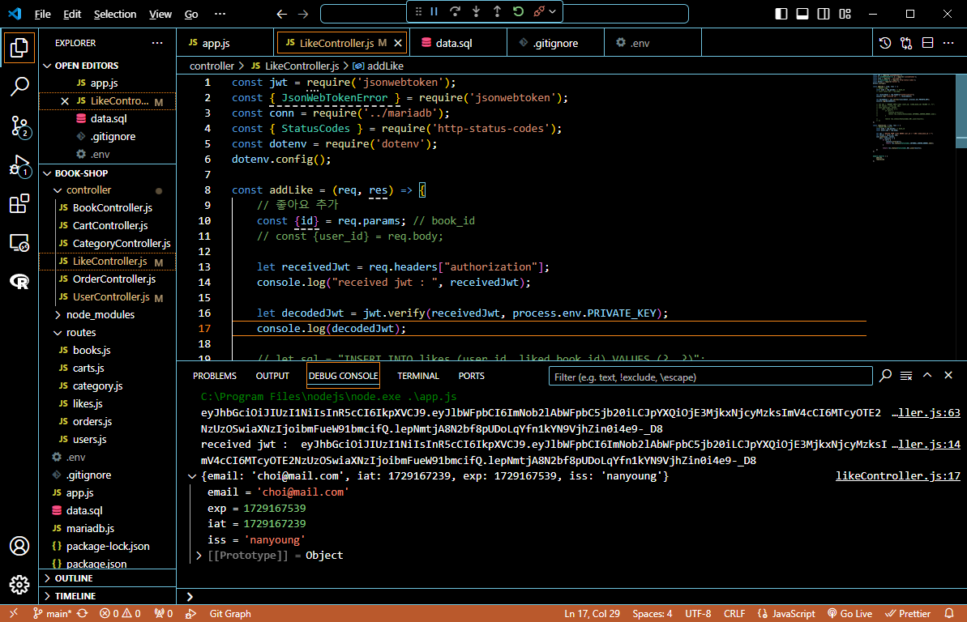
Task: Switch to app.js editor tab
Action: click(x=216, y=43)
